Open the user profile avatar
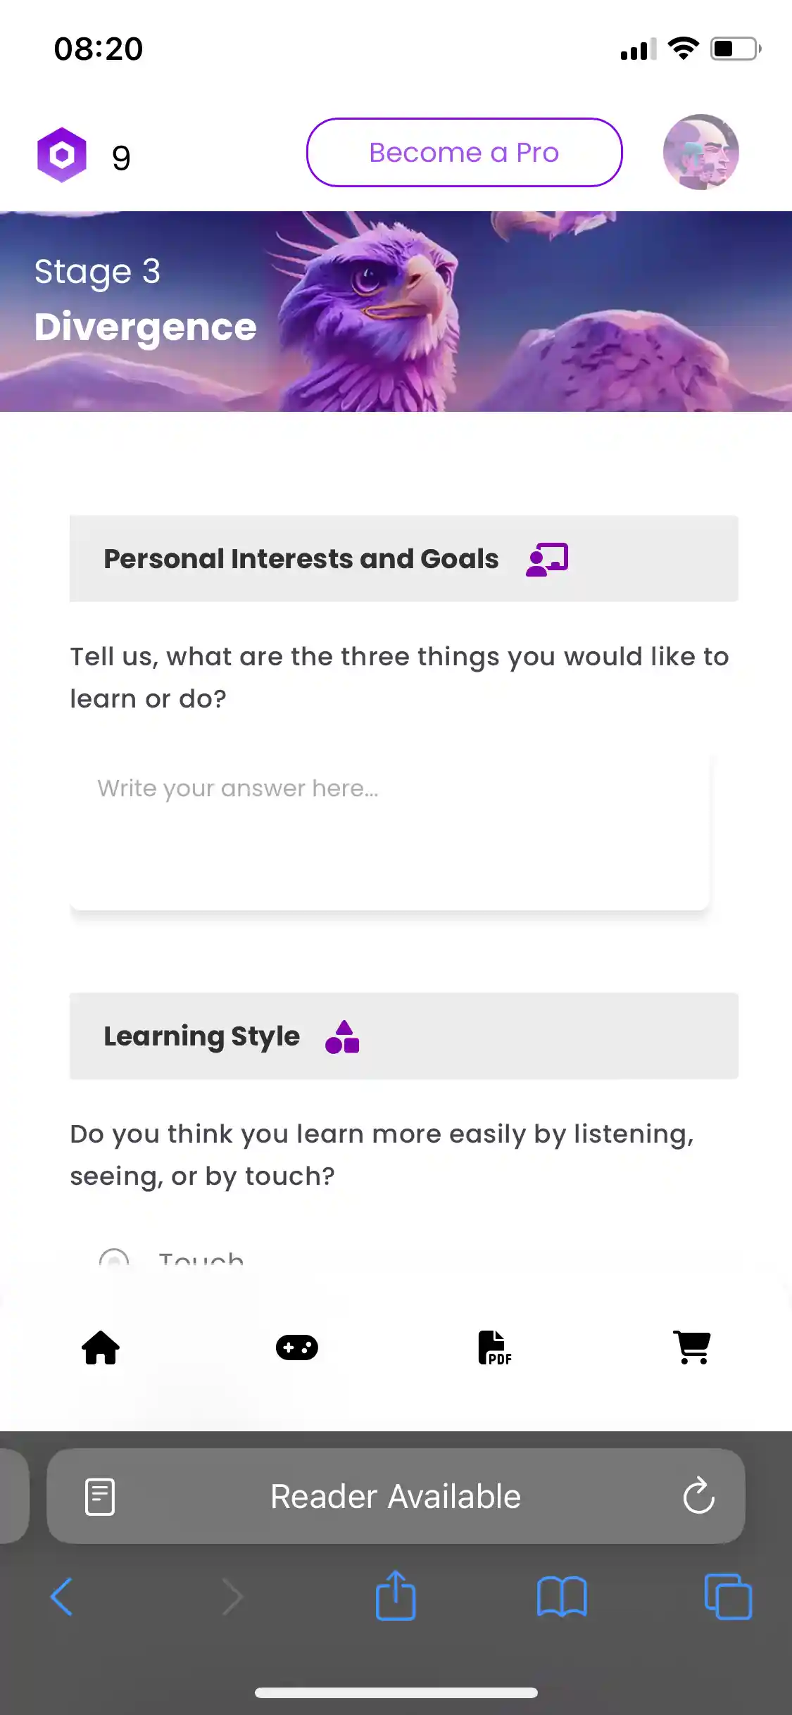 click(x=700, y=152)
